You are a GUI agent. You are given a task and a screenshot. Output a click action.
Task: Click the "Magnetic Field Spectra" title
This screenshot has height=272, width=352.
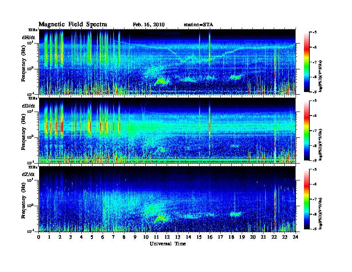[x=73, y=24]
